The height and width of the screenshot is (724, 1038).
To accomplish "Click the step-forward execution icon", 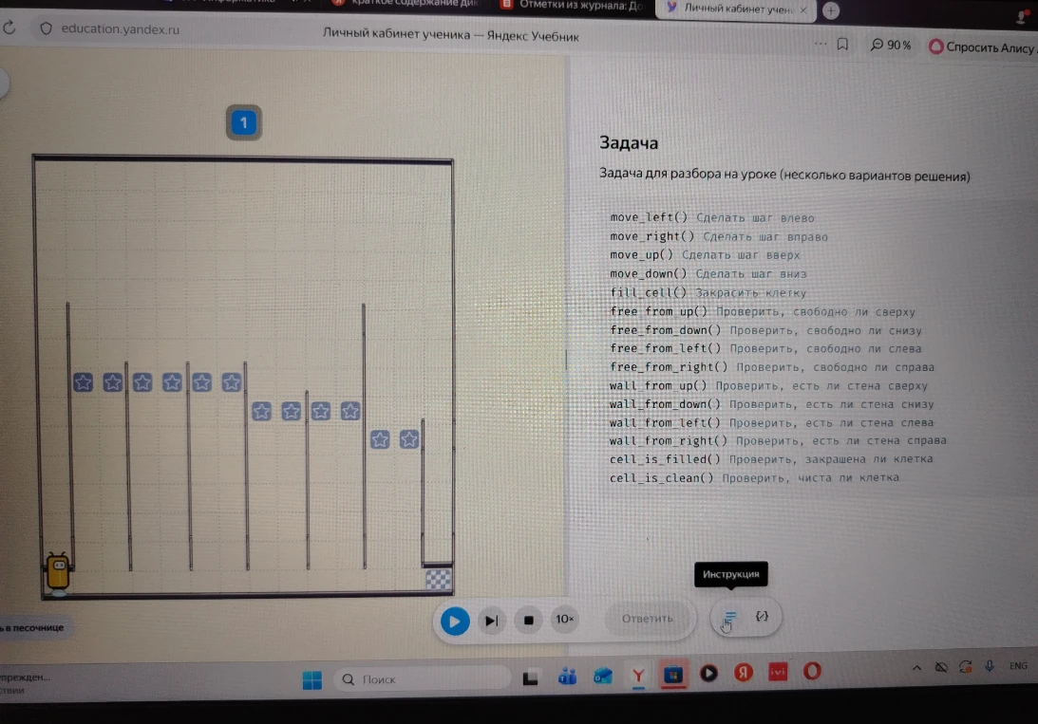I will [x=491, y=621].
